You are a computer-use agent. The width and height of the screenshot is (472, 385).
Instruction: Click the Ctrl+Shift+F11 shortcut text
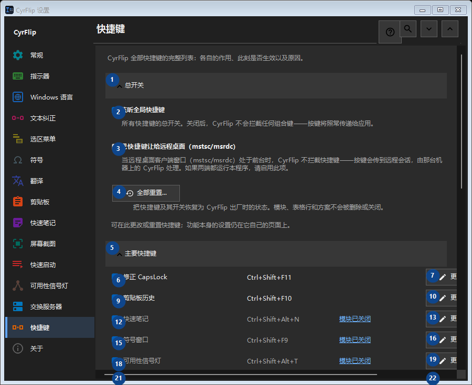[269, 278]
